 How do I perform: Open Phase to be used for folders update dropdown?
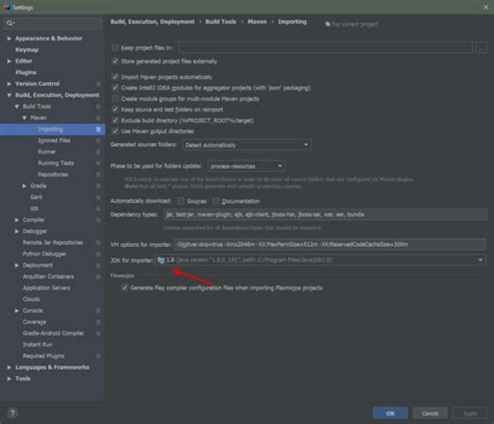tap(246, 166)
